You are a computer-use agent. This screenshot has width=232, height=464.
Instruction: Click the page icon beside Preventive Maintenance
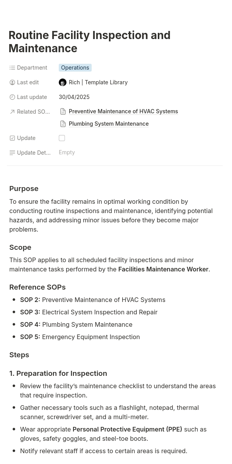[x=63, y=111]
